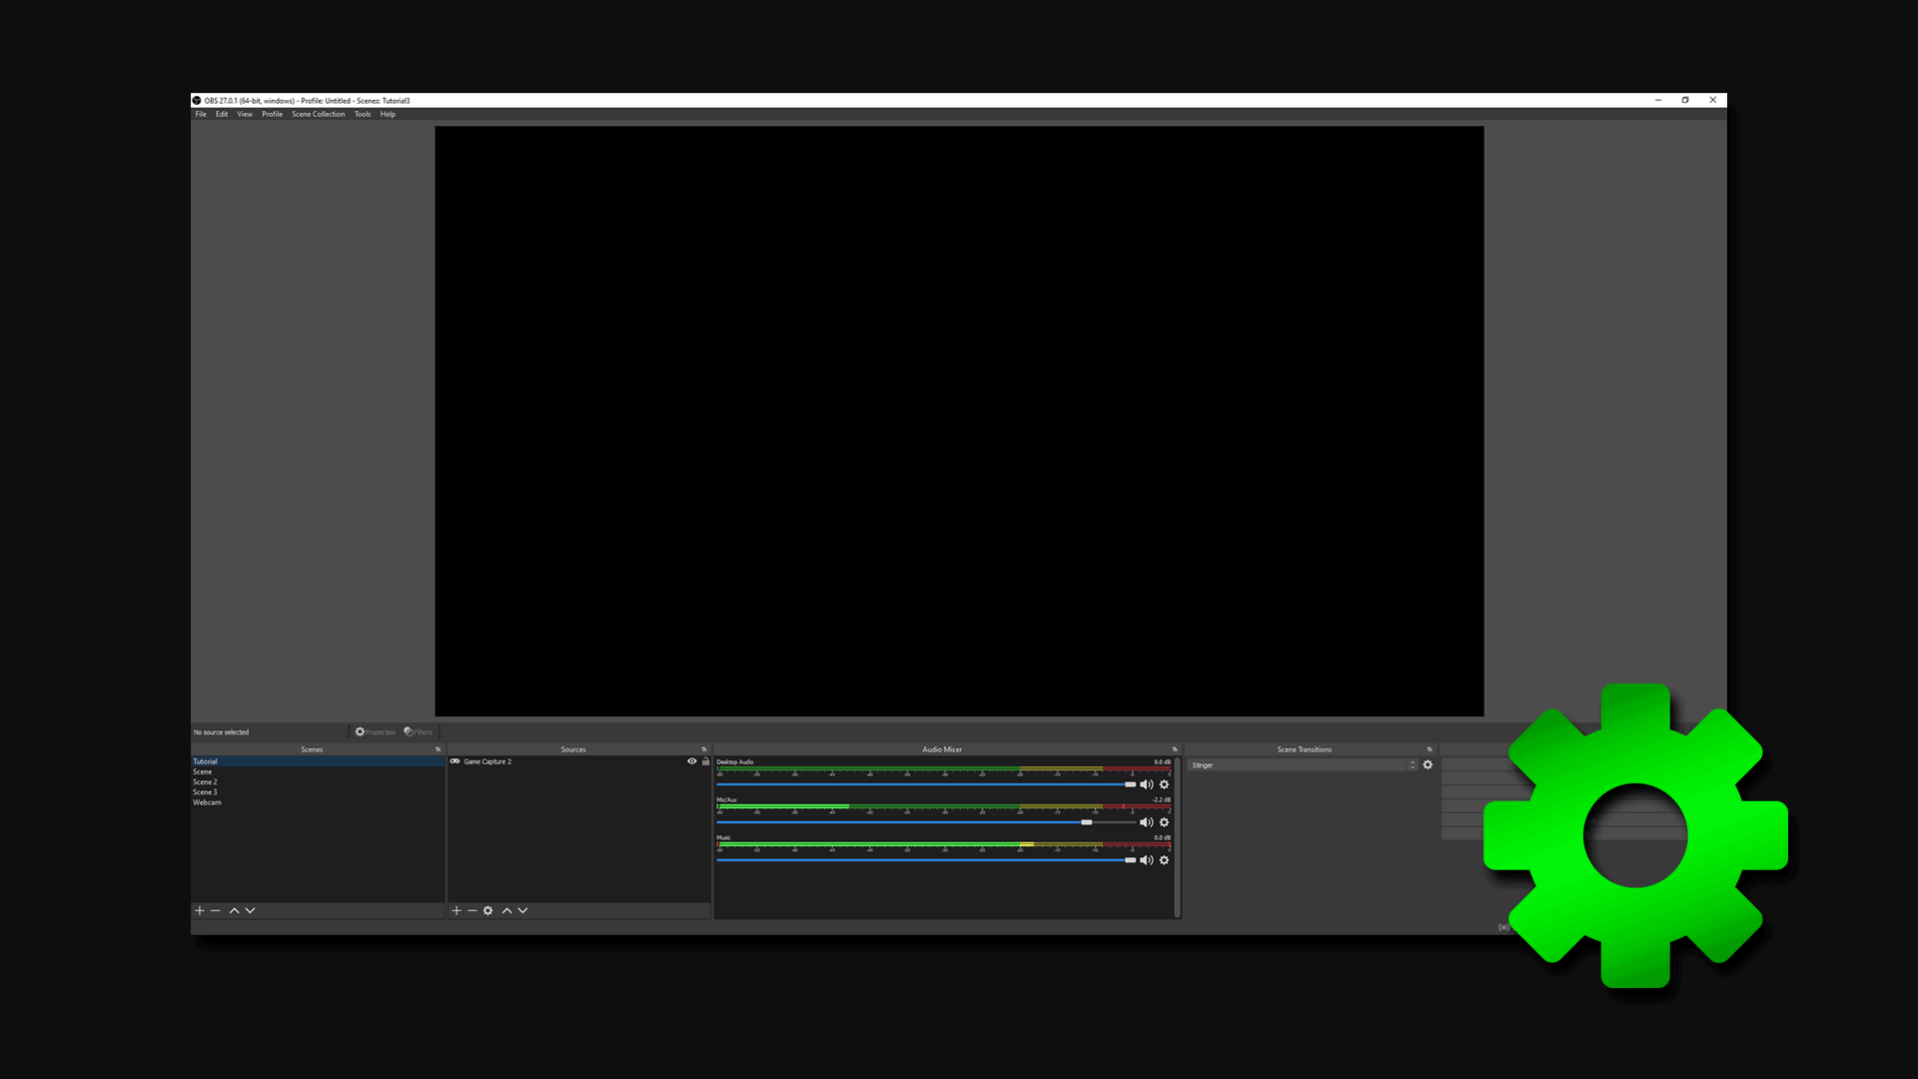Move scene down in the Scenes panel
The width and height of the screenshot is (1918, 1079).
click(250, 911)
